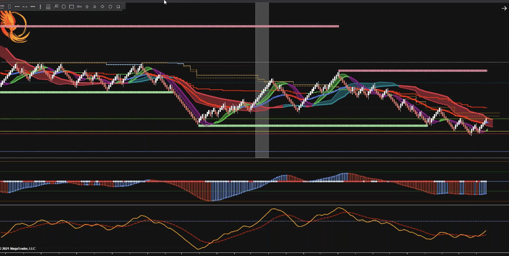Grab the drawing toolbar's right edge grip

point(124,6)
